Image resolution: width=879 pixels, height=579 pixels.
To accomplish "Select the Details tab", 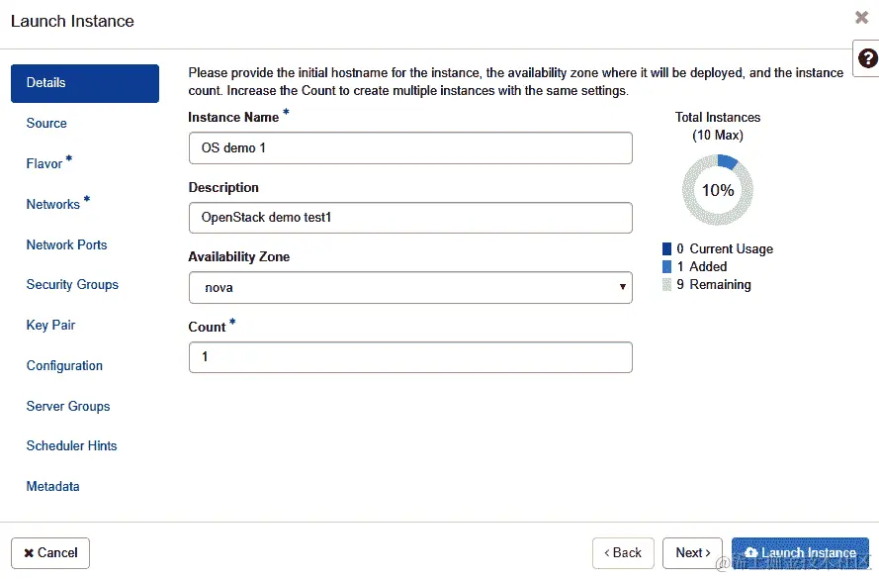I will click(x=85, y=83).
